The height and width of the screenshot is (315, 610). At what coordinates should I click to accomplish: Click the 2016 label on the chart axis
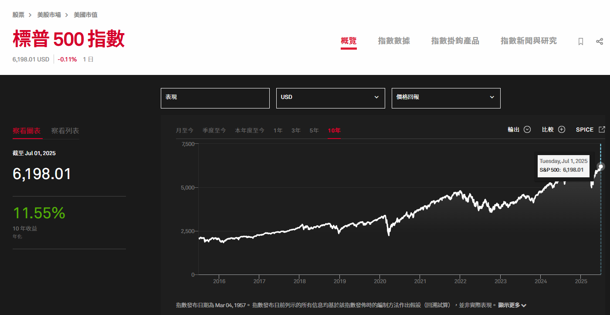pos(219,281)
